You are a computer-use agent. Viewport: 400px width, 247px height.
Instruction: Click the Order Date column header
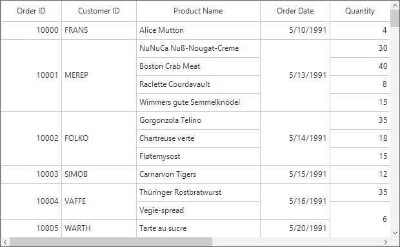(295, 11)
